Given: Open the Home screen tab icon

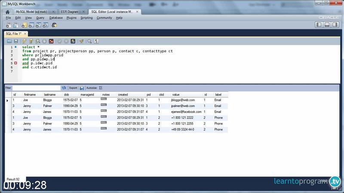Looking at the screenshot, I should [x=7, y=12].
